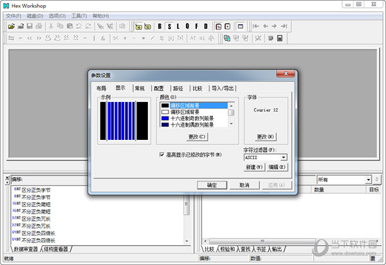
Task: Select decimal (10) display mode icon
Action: [x=148, y=26]
